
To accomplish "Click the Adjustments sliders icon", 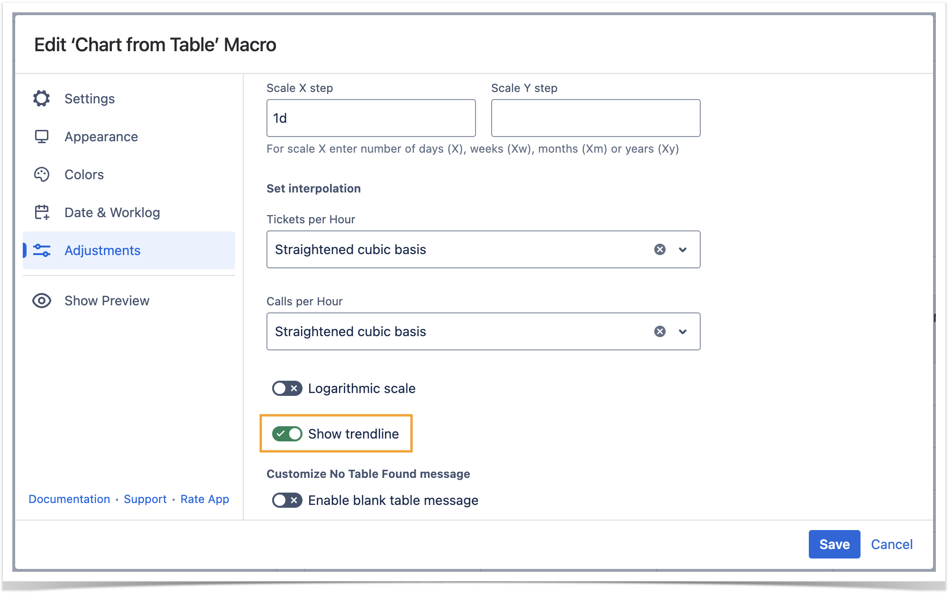I will [42, 250].
